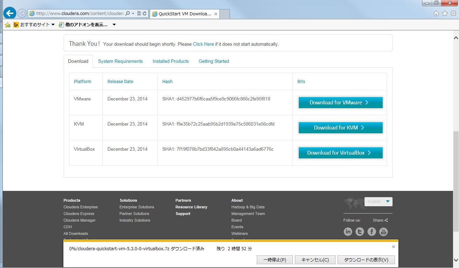Viewport: 459px width, 268px height.
Task: Open the address bar dropdown arrow
Action: 133,13
